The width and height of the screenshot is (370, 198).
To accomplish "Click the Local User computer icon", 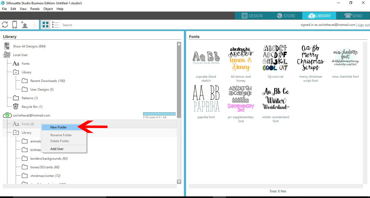I will click(7, 55).
